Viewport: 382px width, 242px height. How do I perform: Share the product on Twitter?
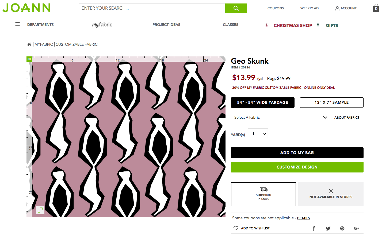[328, 228]
